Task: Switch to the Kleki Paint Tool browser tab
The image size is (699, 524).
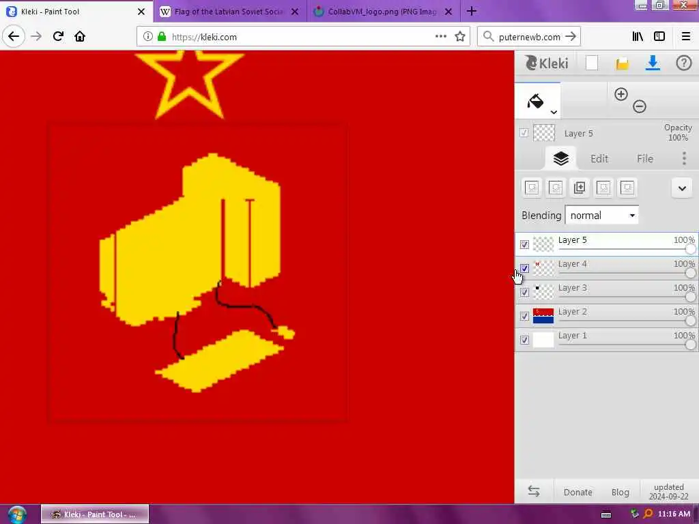Action: pos(76,12)
